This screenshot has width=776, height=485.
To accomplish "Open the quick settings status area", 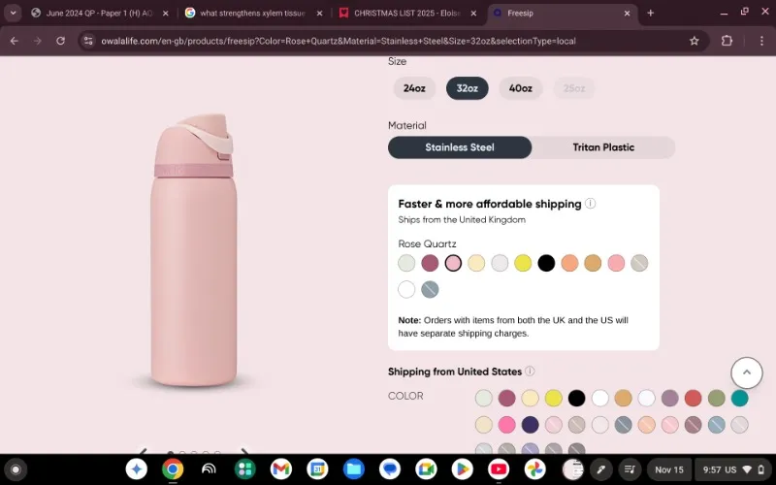I will 734,469.
